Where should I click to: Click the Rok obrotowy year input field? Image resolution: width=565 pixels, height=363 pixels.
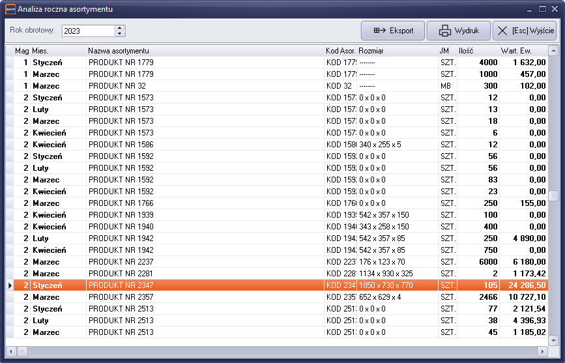coord(88,31)
